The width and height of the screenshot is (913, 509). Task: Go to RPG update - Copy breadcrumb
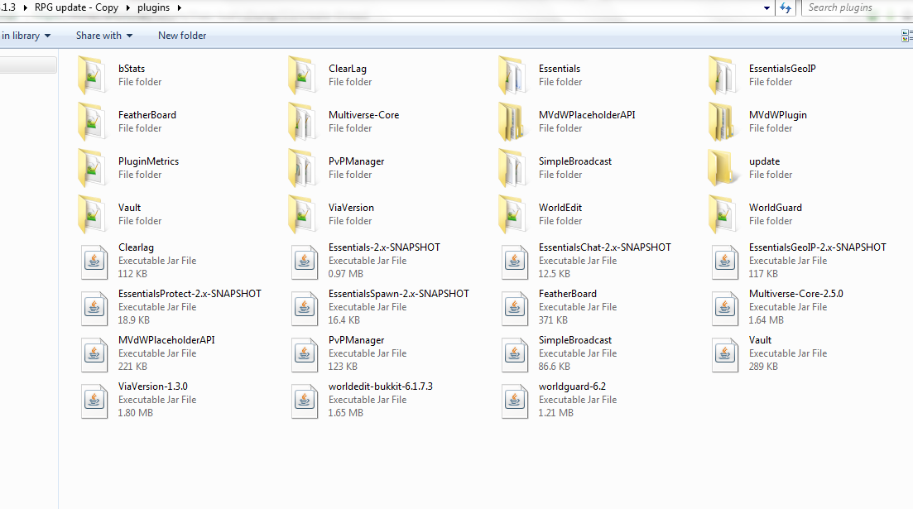coord(76,7)
